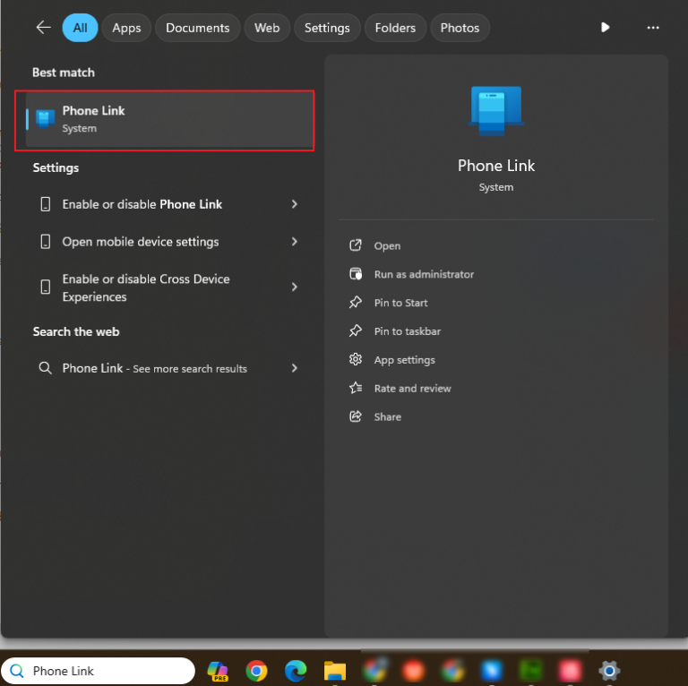Go back with the left arrow

coord(43,28)
